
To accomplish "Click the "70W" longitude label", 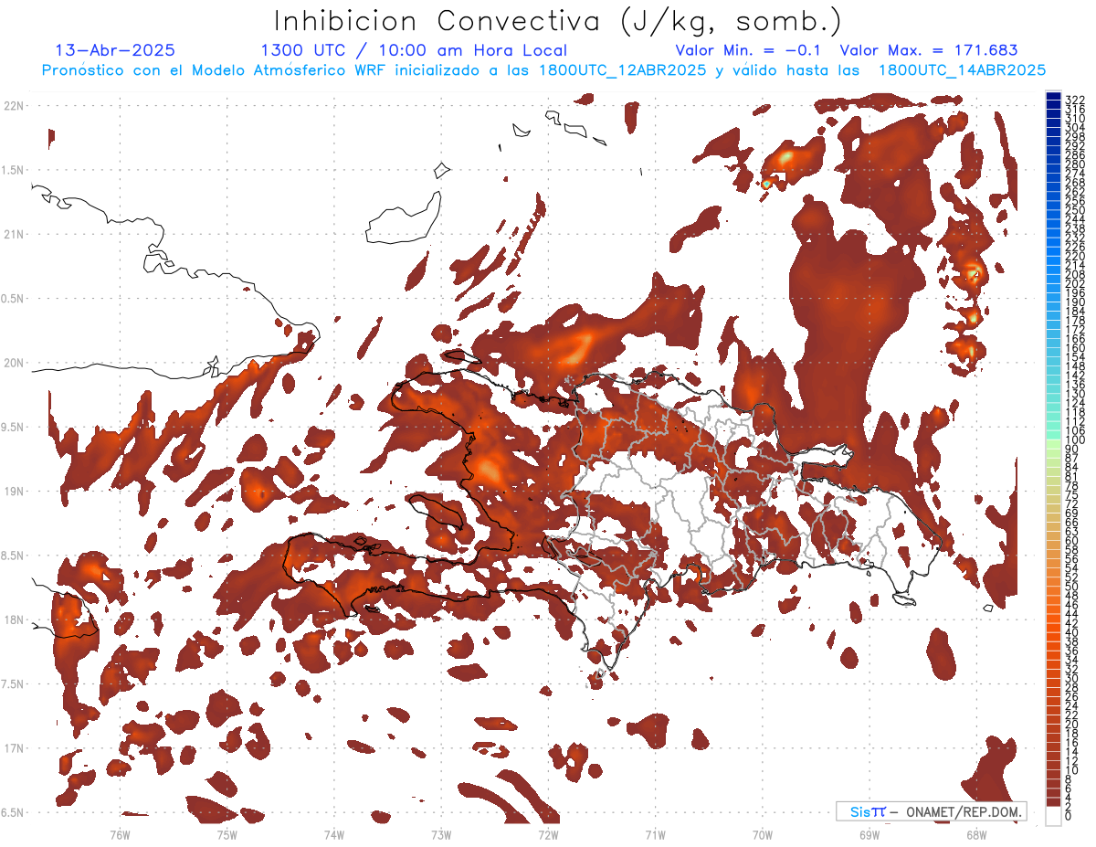I will (762, 834).
